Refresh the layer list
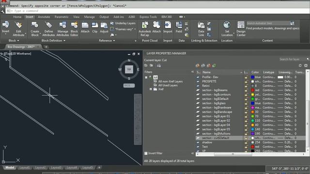The image size is (310, 174). pyautogui.click(x=300, y=66)
